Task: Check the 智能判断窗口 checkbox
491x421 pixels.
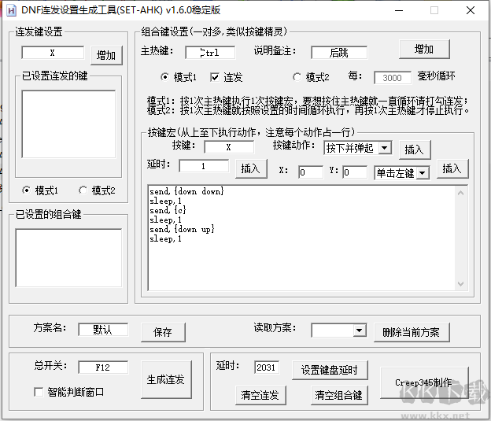Action: pos(39,392)
